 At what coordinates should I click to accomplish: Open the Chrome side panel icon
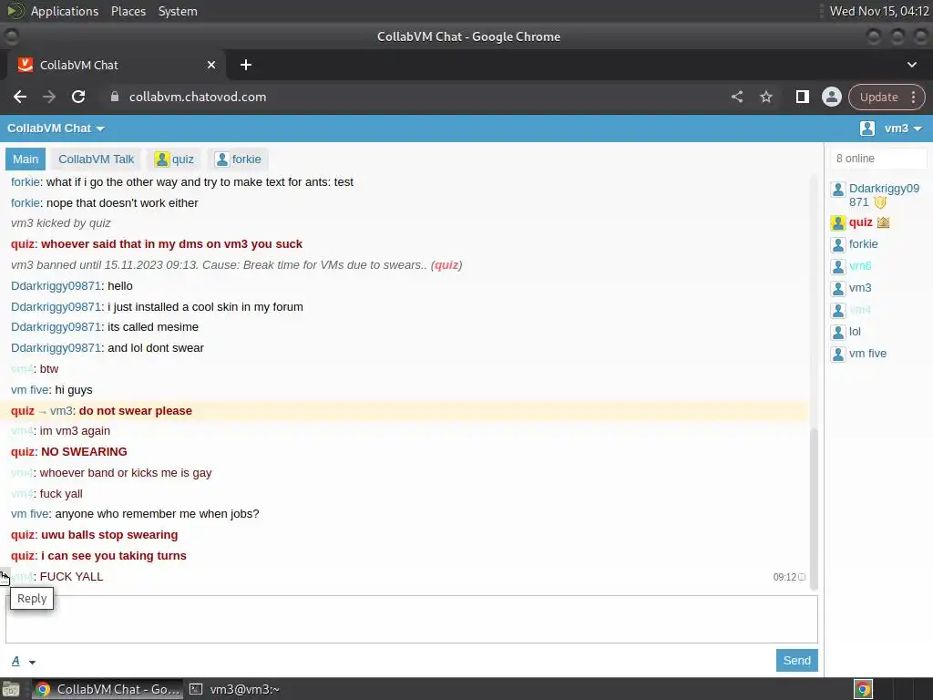[x=802, y=97]
